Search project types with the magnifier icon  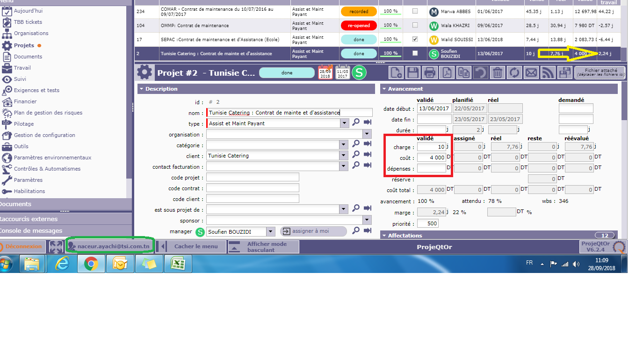click(x=356, y=123)
